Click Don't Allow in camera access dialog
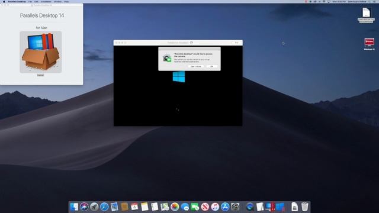379x213 pixels. point(196,66)
